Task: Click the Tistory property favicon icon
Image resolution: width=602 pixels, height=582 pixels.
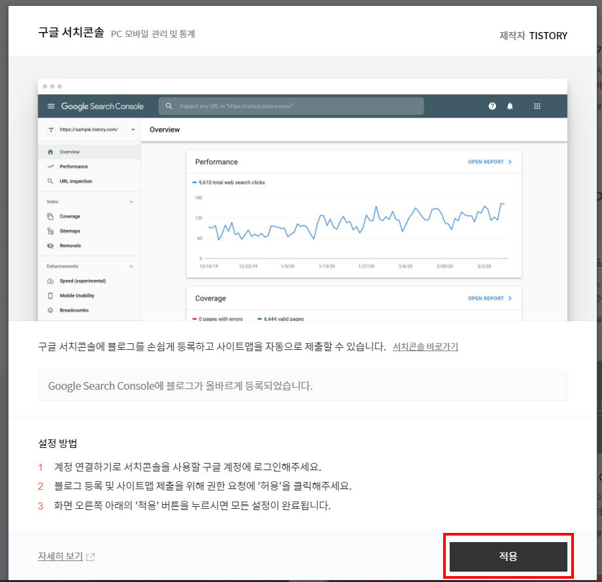Action: (x=51, y=130)
